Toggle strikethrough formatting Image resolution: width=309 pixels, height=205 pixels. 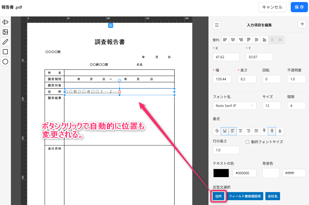click(217, 131)
